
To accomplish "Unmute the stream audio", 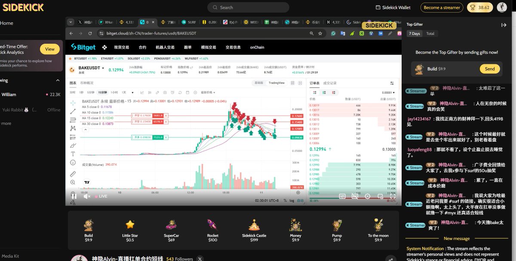I will pos(87,196).
